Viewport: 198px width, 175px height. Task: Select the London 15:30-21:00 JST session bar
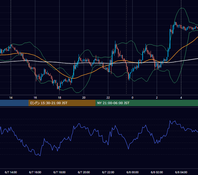pyautogui.click(x=62, y=103)
